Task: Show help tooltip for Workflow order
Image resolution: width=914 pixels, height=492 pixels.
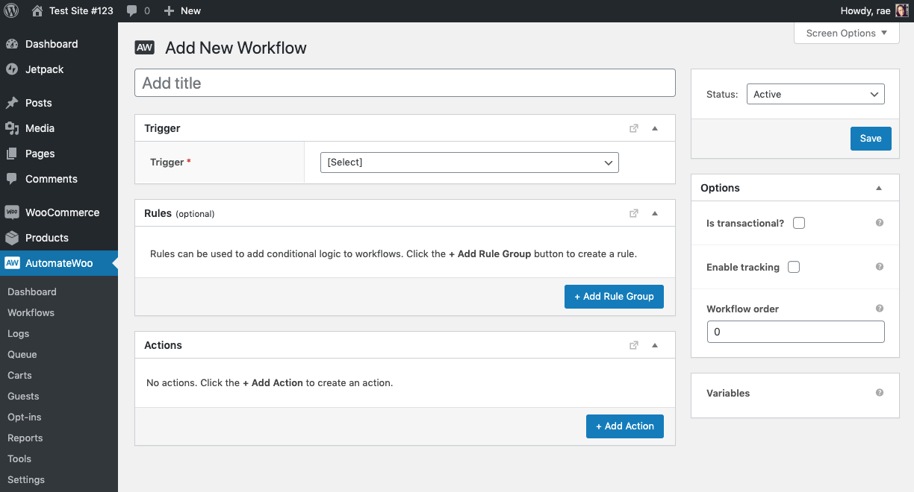Action: 880,309
